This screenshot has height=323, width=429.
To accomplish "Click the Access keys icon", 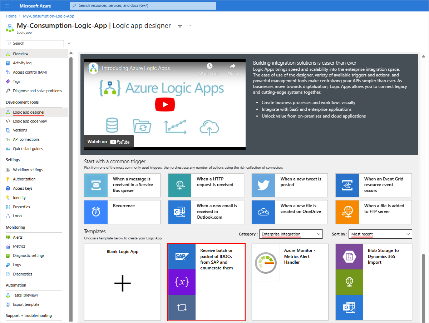I will click(x=8, y=188).
